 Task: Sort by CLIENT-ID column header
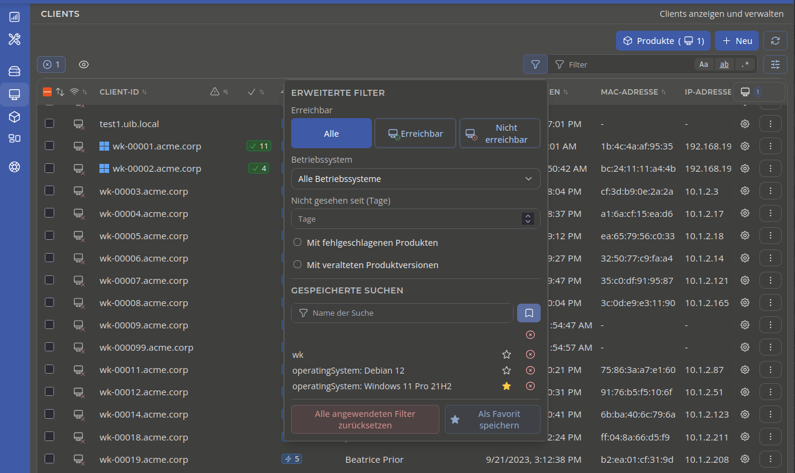coord(123,92)
